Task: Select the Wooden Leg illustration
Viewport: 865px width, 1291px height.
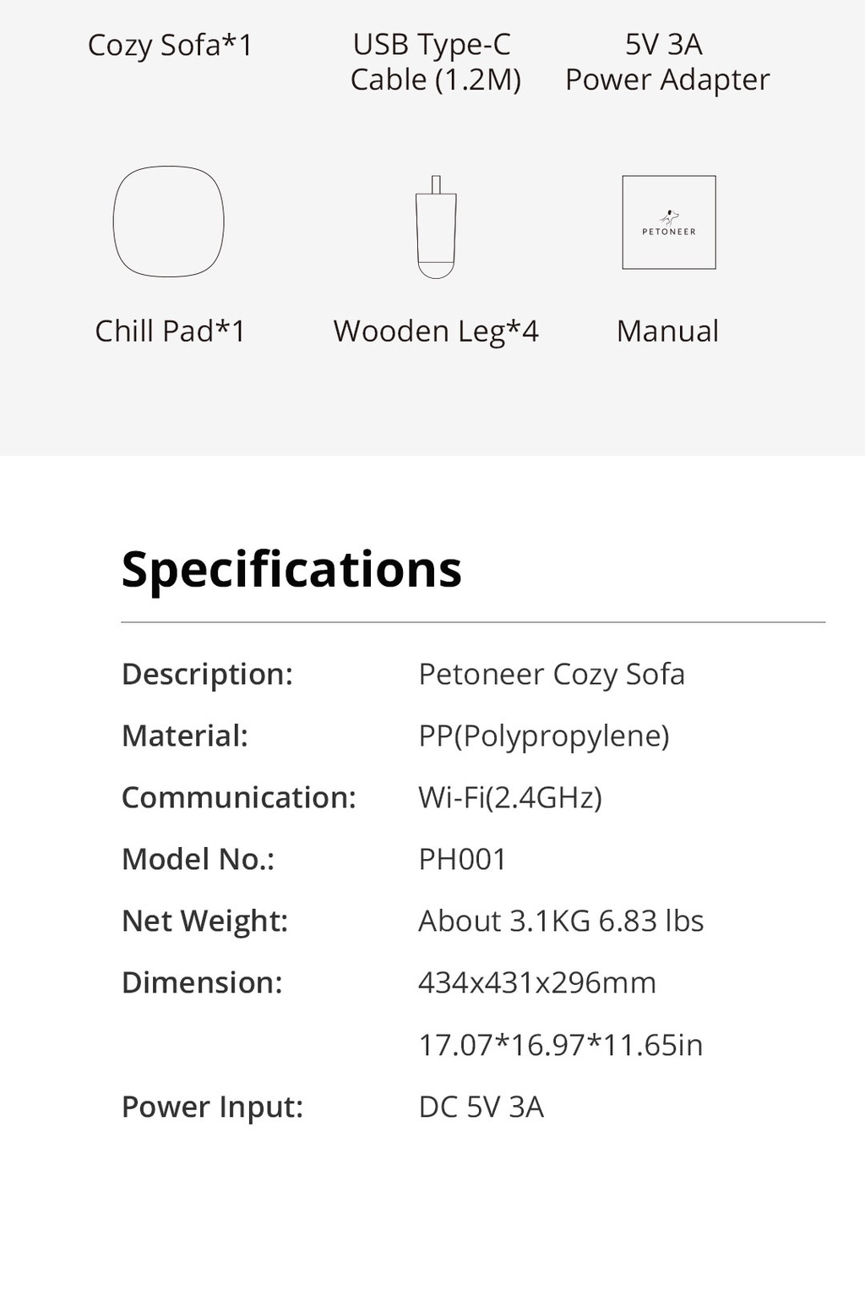Action: click(x=436, y=227)
